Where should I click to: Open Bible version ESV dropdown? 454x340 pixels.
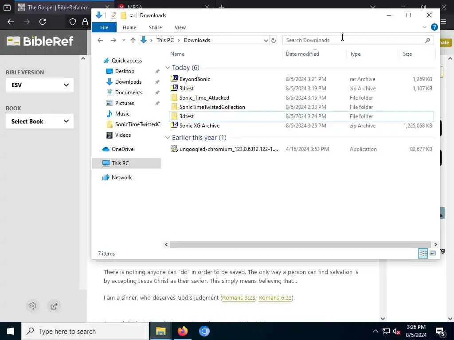(39, 85)
